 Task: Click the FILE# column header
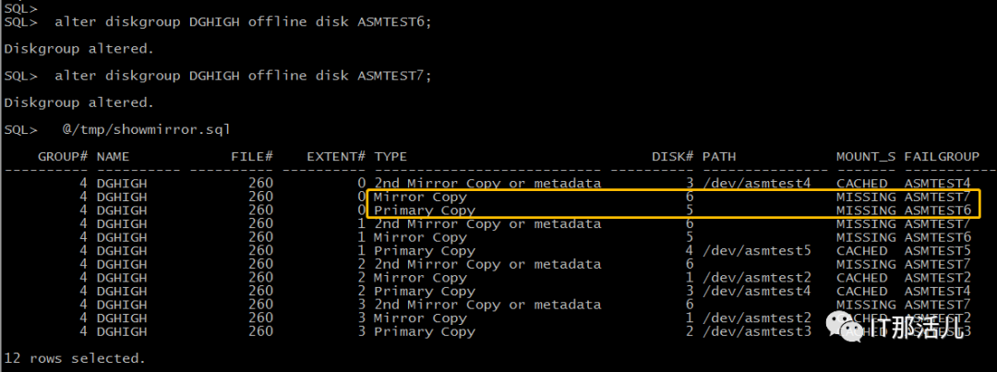252,156
